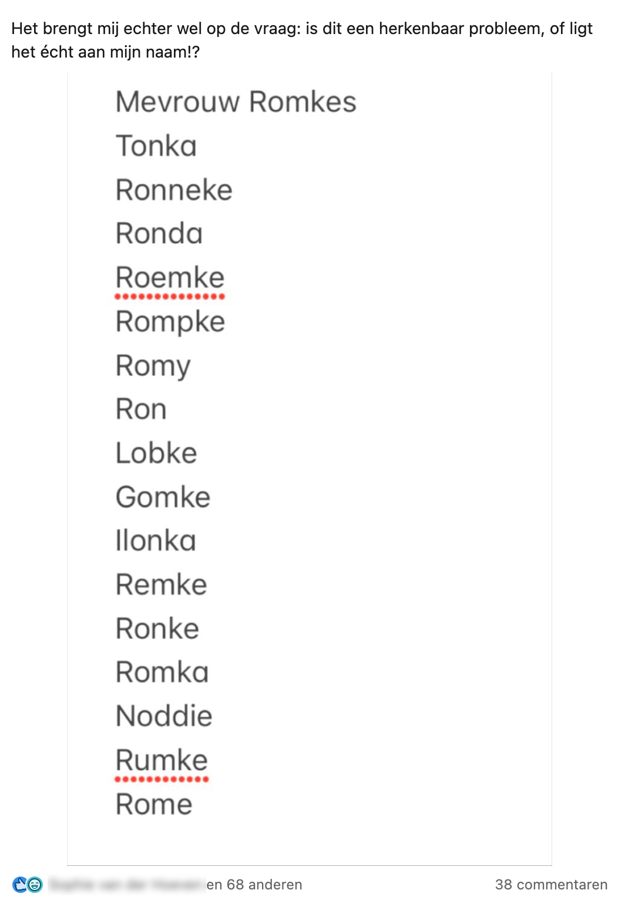
Task: Click on 'Rompke' in the name list
Action: pyautogui.click(x=170, y=321)
